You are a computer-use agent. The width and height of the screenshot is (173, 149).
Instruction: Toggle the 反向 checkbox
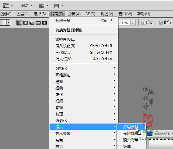click(143, 23)
